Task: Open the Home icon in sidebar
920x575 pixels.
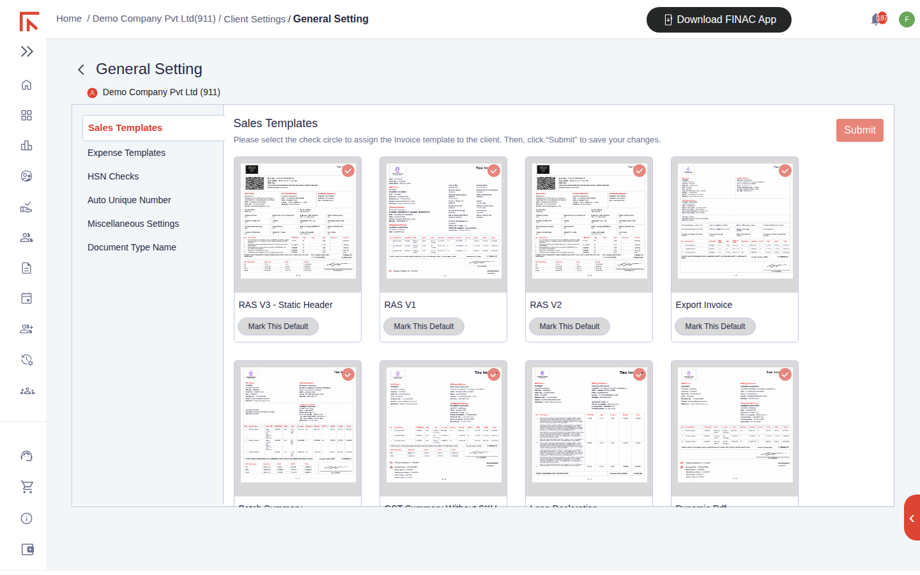Action: pyautogui.click(x=26, y=85)
